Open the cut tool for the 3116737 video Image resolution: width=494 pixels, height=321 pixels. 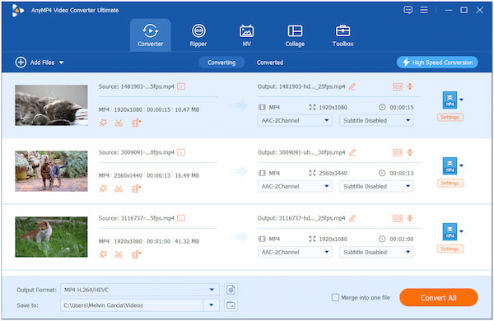pos(119,254)
